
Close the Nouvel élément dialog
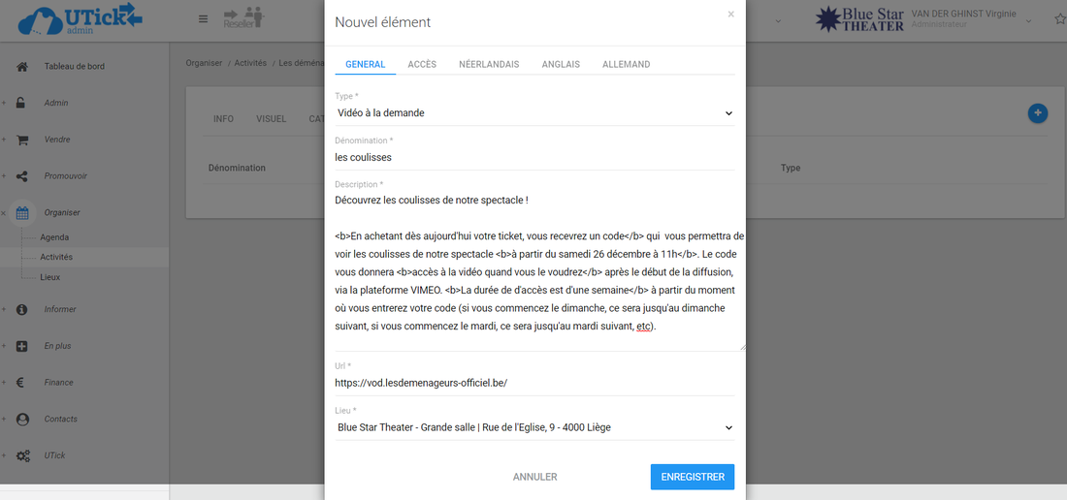coord(730,15)
